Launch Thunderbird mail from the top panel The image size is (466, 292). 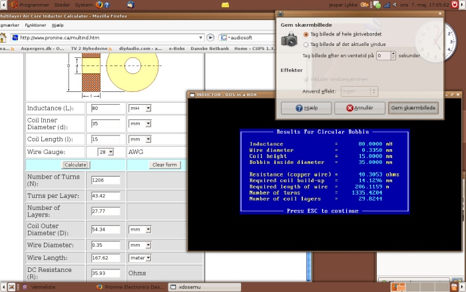pyautogui.click(x=130, y=5)
